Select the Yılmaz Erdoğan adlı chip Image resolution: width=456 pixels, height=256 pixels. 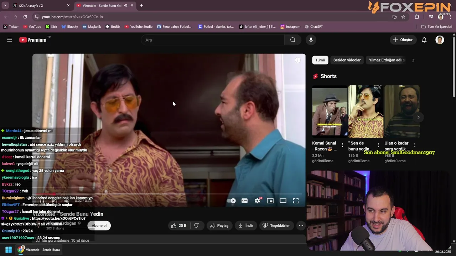[x=387, y=60]
